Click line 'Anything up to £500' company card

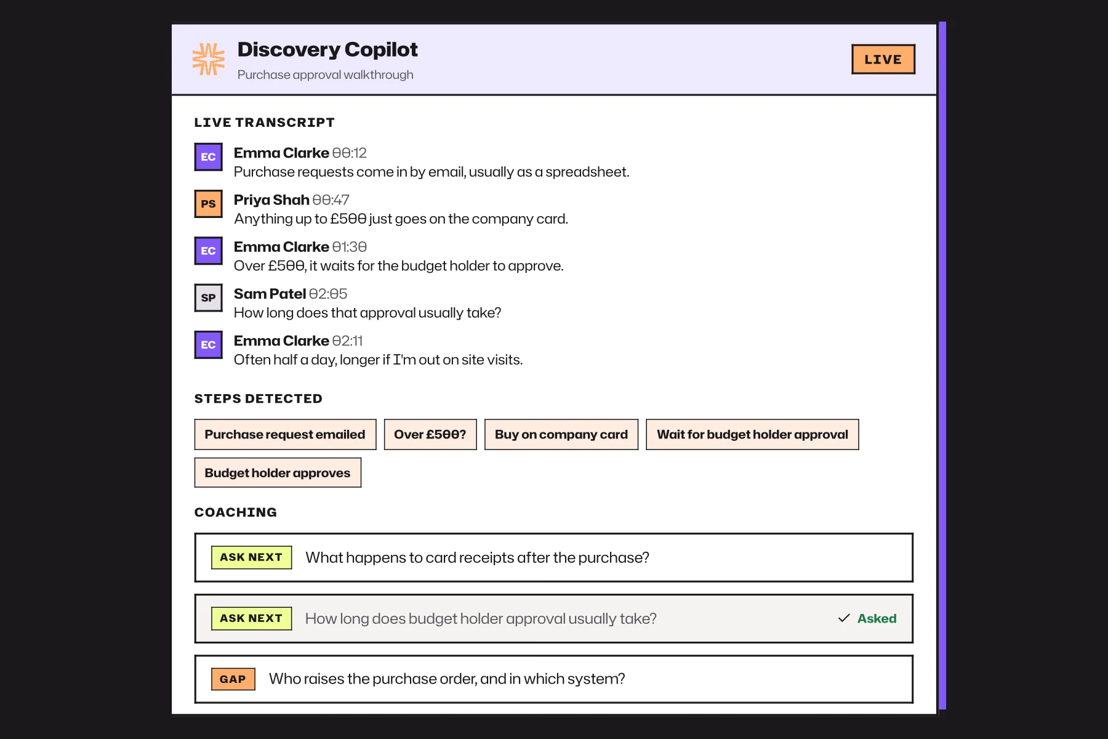click(x=401, y=219)
